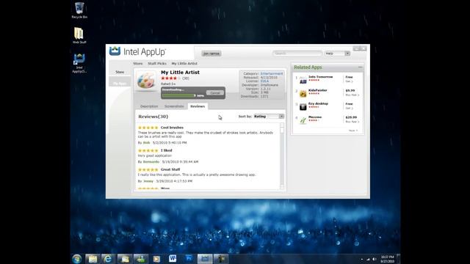This screenshot has width=470, height=264.
Task: Switch to the Description tab
Action: click(x=149, y=106)
